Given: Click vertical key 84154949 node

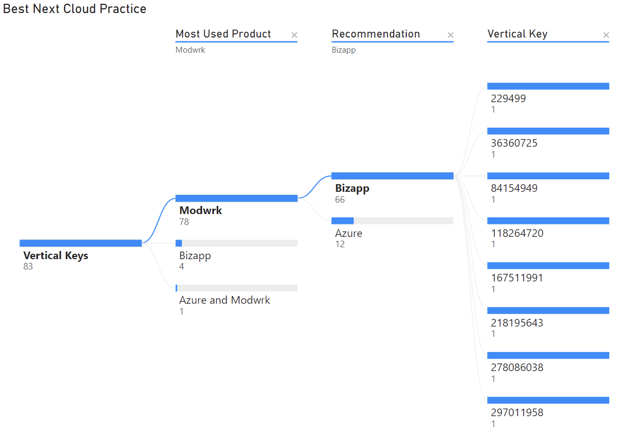Looking at the screenshot, I should coord(548,176).
